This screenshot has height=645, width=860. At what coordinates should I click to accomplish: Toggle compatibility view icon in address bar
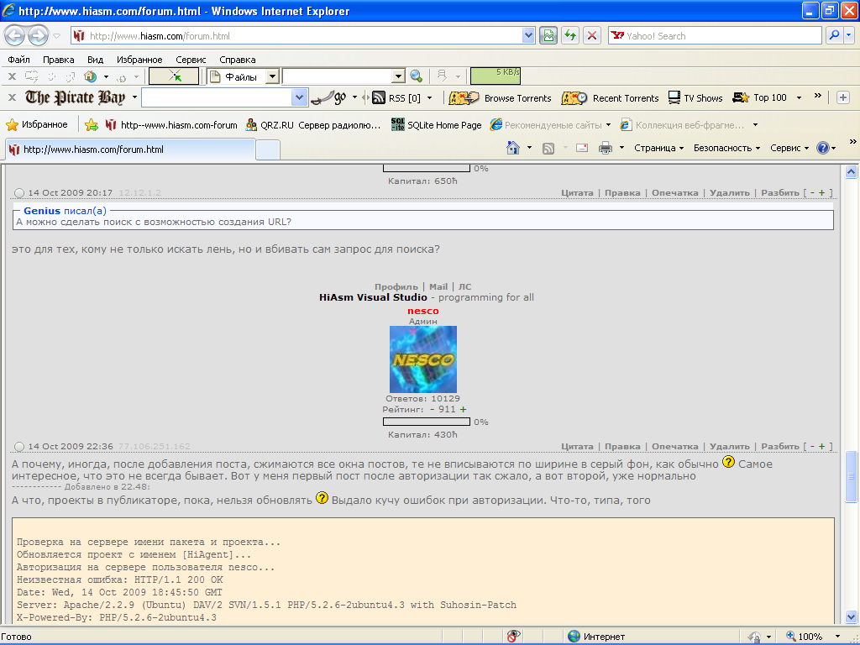548,36
